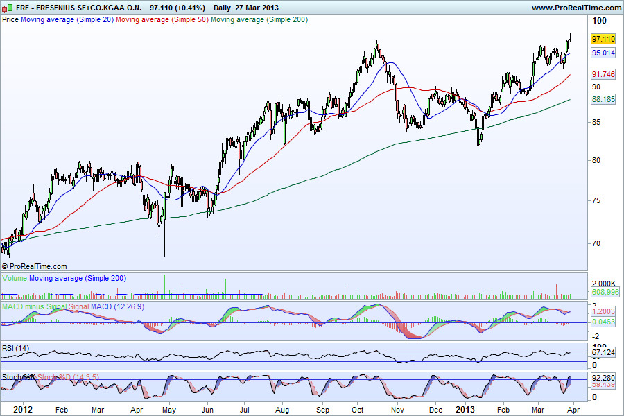Select Moving average (Simple 200) in Volume panel

pyautogui.click(x=78, y=278)
